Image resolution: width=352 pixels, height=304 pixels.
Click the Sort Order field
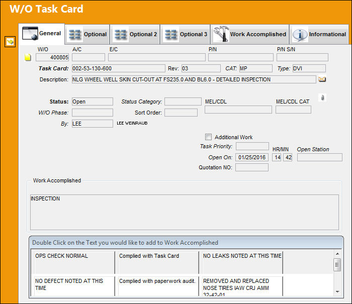(181, 113)
